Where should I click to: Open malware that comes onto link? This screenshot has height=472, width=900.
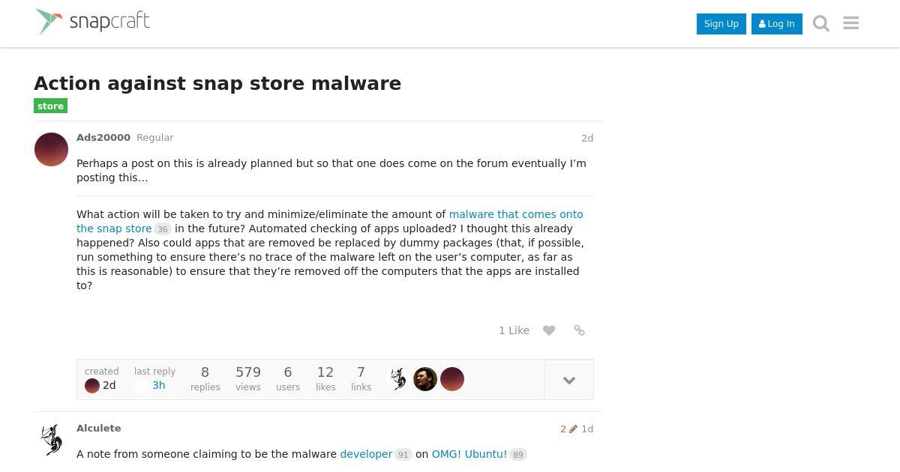pyautogui.click(x=516, y=214)
